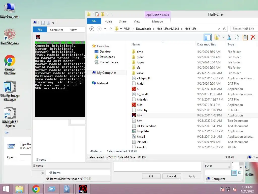Toggle the preview pane icon in Half-Life window
Screen dimensions: 258x194
[x=208, y=37]
